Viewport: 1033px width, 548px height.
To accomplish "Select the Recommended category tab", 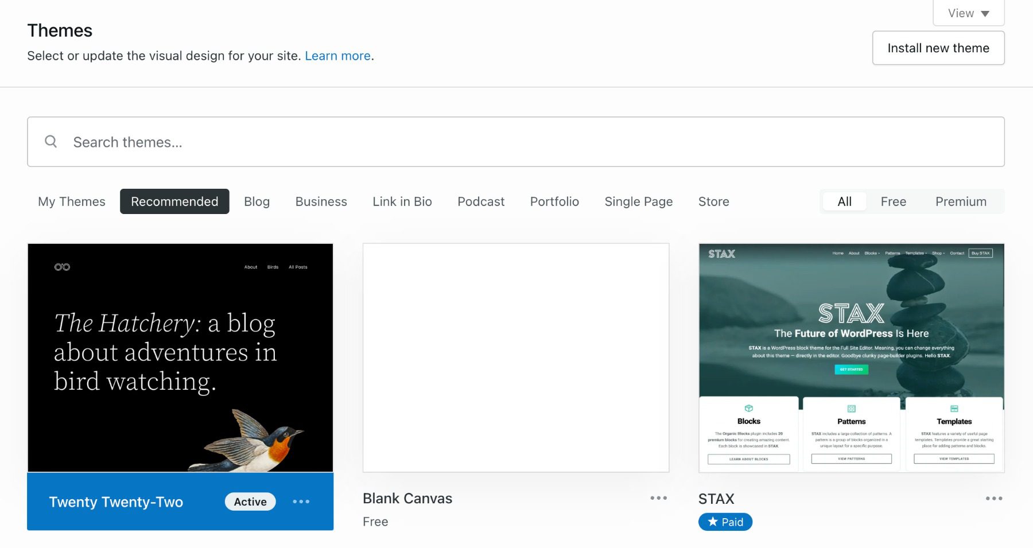I will coord(174,201).
